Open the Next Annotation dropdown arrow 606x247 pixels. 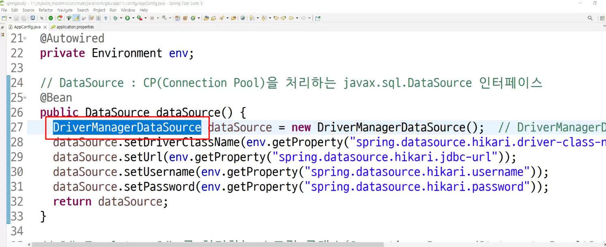coord(257,18)
